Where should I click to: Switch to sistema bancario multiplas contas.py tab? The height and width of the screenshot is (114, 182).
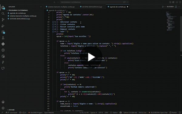(x=61, y=7)
